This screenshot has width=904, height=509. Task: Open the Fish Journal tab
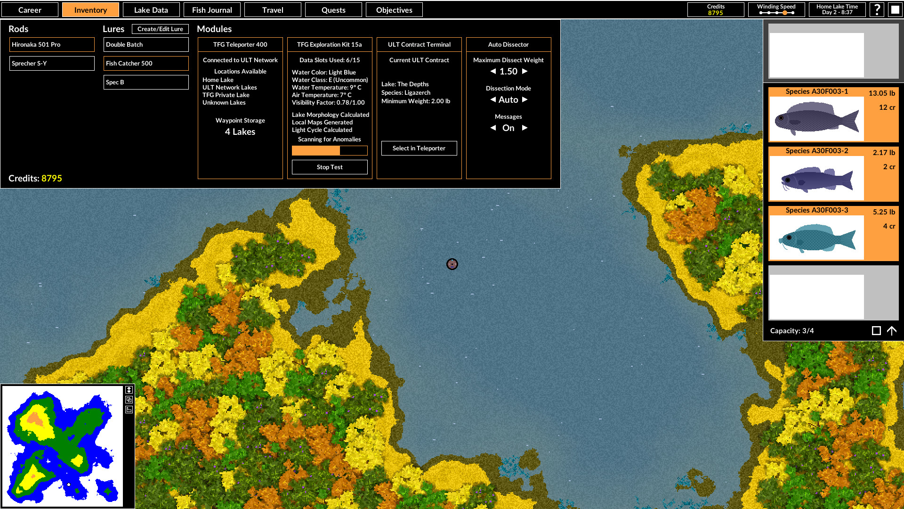pos(212,10)
